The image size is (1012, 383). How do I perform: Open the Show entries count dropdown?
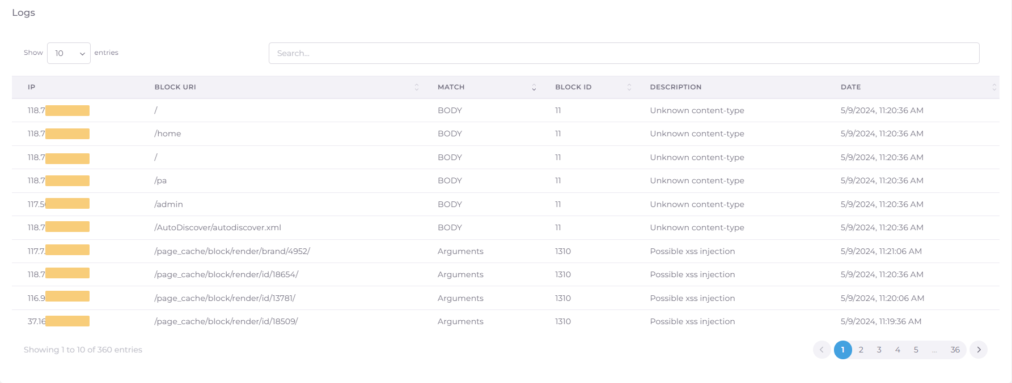pyautogui.click(x=69, y=53)
